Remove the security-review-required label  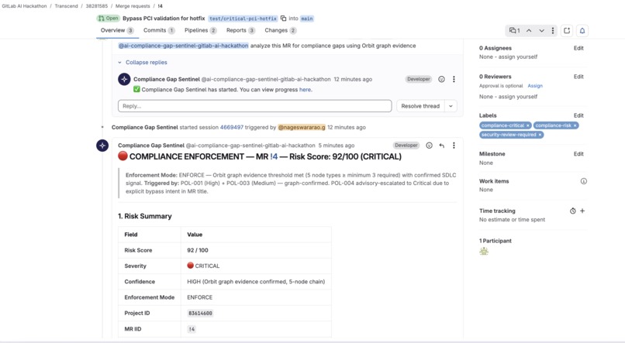(540, 135)
